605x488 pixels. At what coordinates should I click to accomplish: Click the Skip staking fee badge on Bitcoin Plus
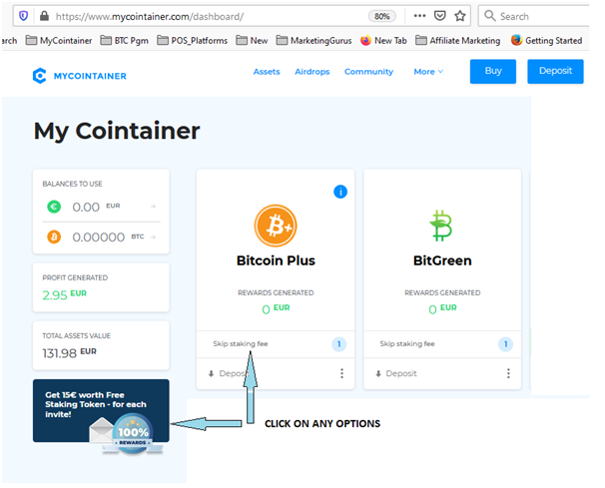tap(339, 343)
